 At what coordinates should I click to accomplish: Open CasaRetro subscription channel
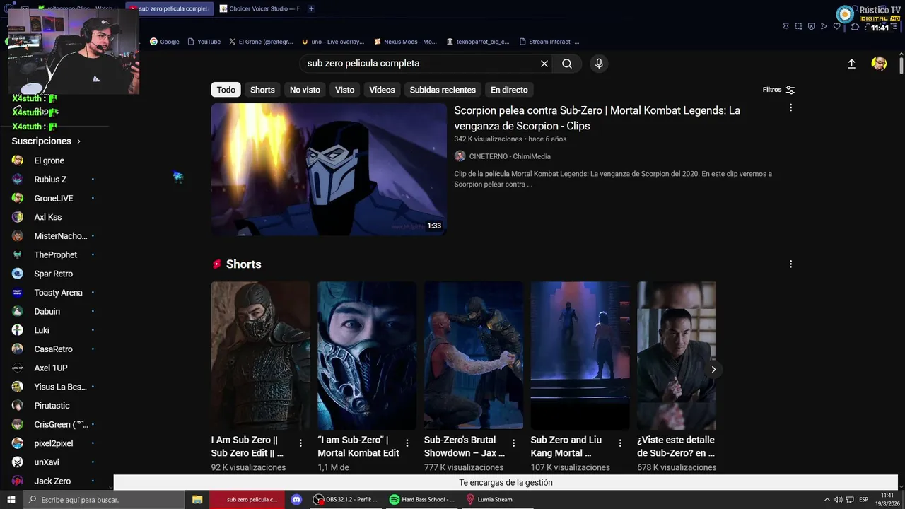55,349
